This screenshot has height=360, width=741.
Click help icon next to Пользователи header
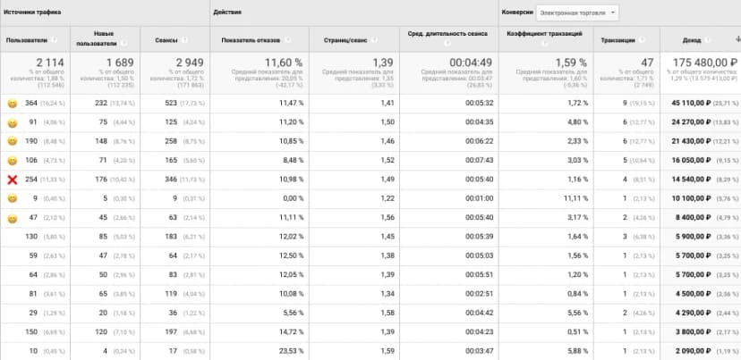point(54,40)
